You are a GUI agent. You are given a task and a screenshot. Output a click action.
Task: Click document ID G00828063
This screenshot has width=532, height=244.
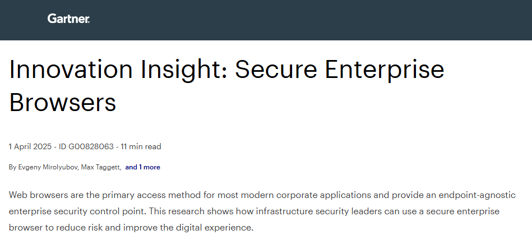[x=86, y=146]
